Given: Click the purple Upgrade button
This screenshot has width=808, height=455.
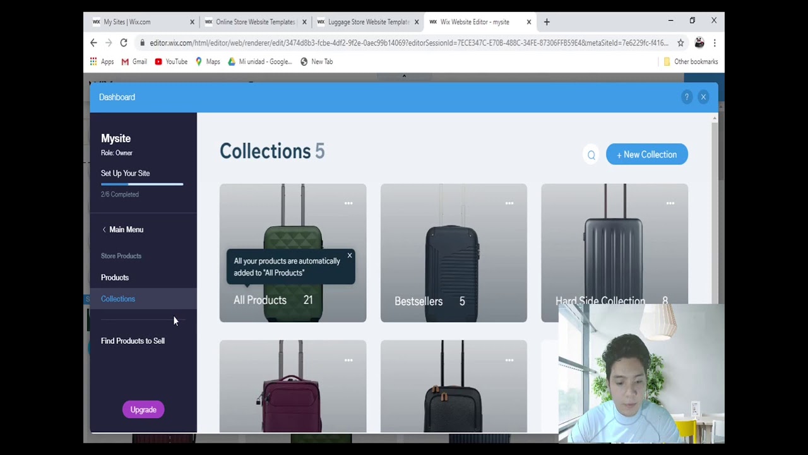Looking at the screenshot, I should (143, 409).
